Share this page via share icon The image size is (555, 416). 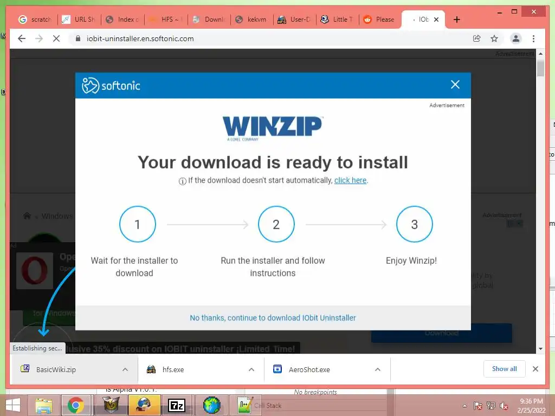click(477, 38)
